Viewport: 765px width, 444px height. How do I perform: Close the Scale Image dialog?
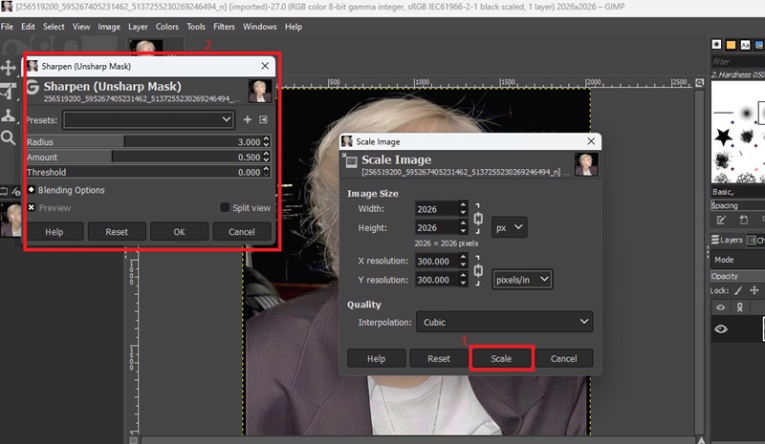(591, 141)
